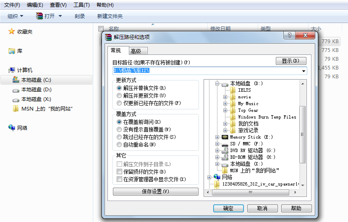Click the 确定 button
The width and height of the screenshot is (348, 222).
[228, 208]
